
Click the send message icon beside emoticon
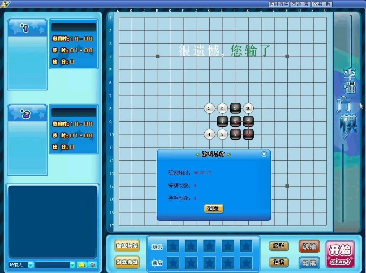click(92, 265)
